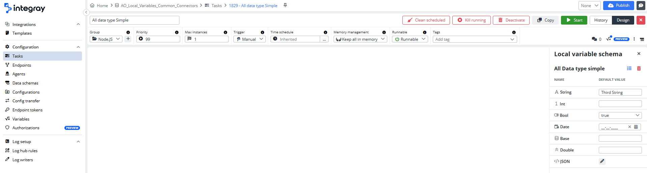Delete the schema with the red trash icon
The width and height of the screenshot is (647, 173).
click(639, 68)
